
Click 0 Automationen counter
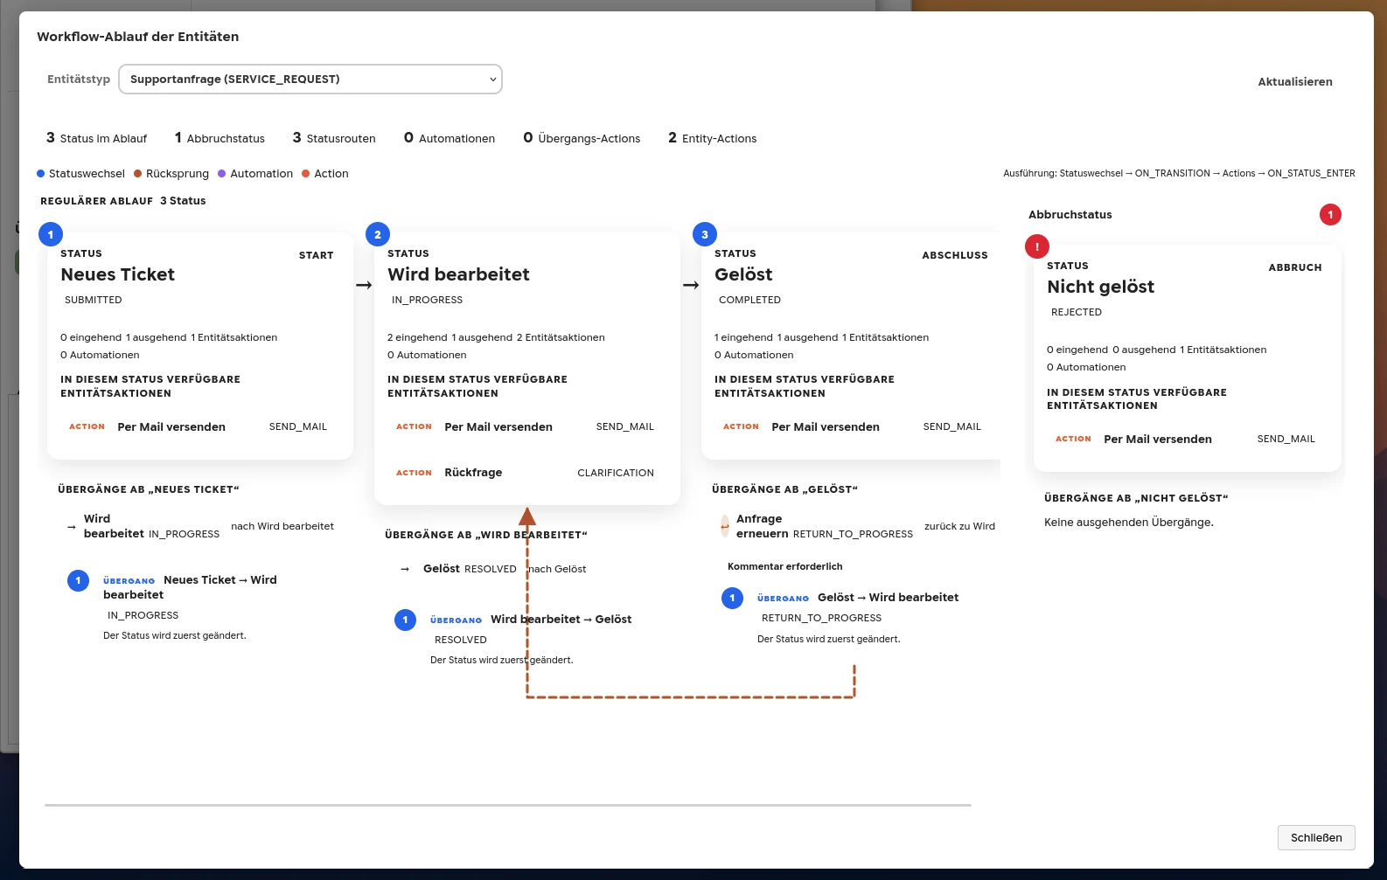(450, 138)
